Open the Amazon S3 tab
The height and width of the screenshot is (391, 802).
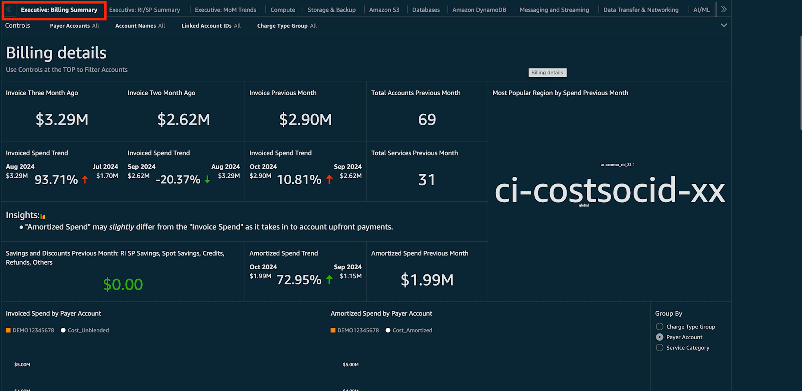tap(384, 10)
